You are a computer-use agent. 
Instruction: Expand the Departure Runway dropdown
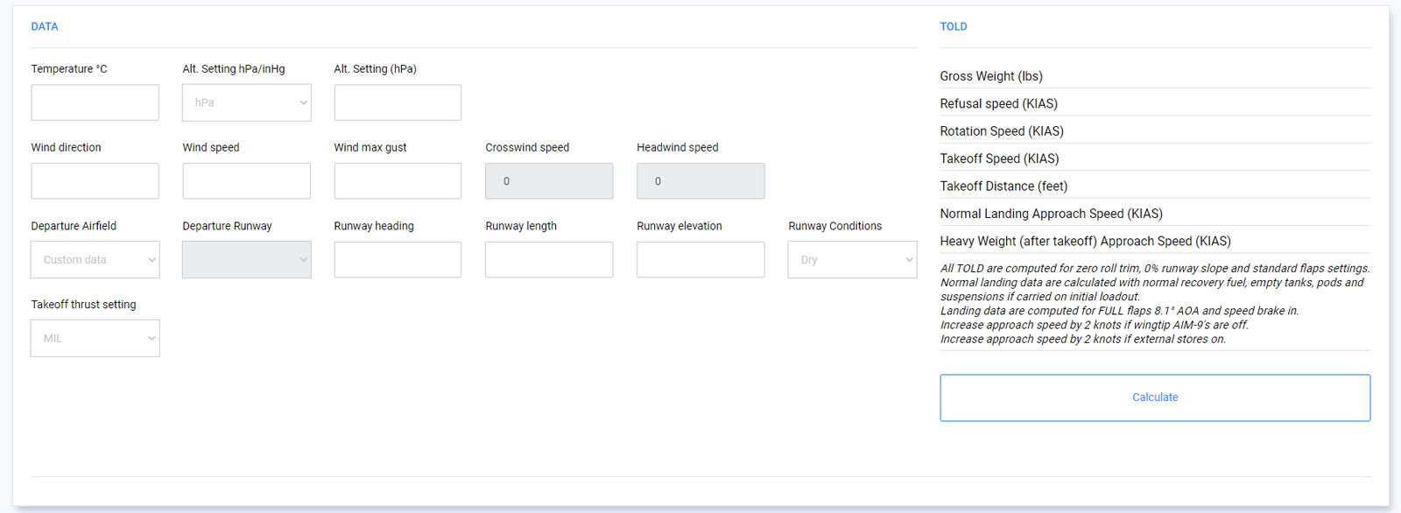(x=247, y=260)
